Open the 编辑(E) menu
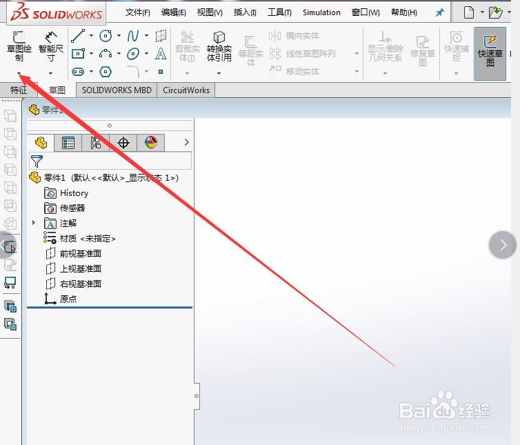Viewport: 520px width, 445px height. (173, 12)
